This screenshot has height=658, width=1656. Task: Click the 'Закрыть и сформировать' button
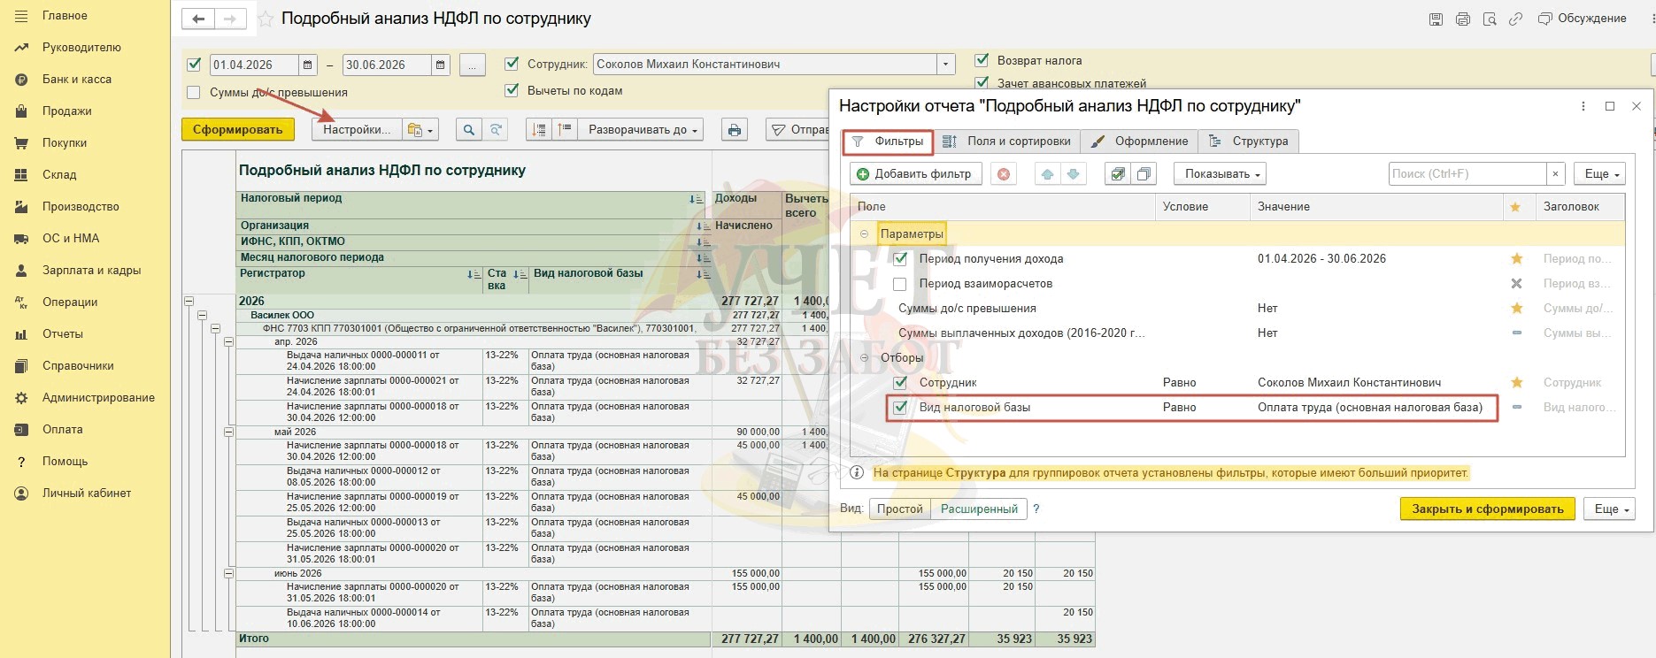1487,509
